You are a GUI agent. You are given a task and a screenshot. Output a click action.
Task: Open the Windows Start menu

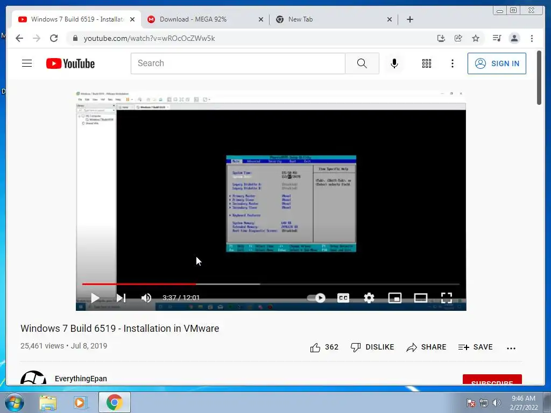click(14, 402)
